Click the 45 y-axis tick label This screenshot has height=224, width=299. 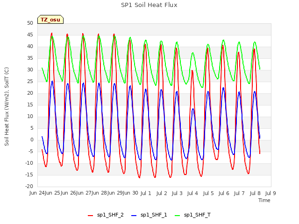[x=30, y=35]
